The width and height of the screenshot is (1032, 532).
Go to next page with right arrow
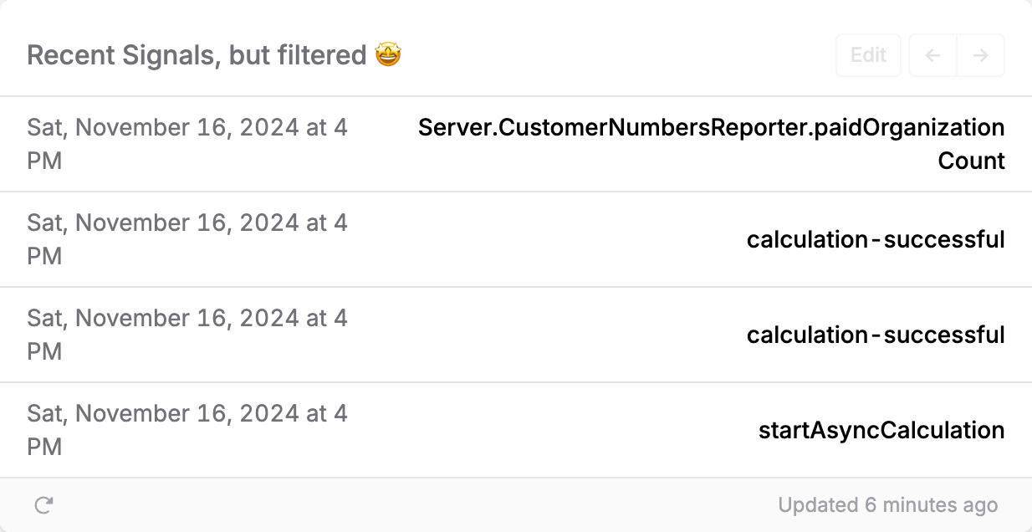tap(980, 56)
